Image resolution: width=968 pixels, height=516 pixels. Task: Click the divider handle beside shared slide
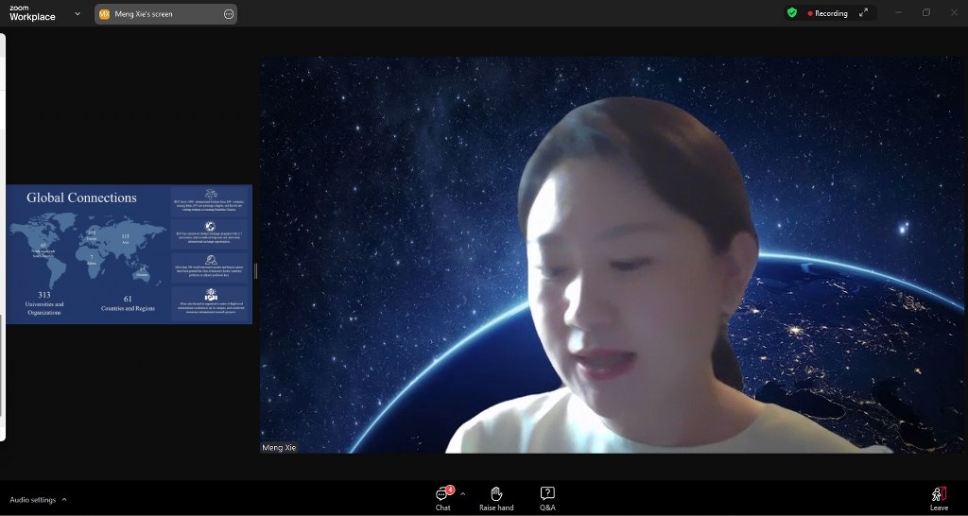click(x=255, y=270)
